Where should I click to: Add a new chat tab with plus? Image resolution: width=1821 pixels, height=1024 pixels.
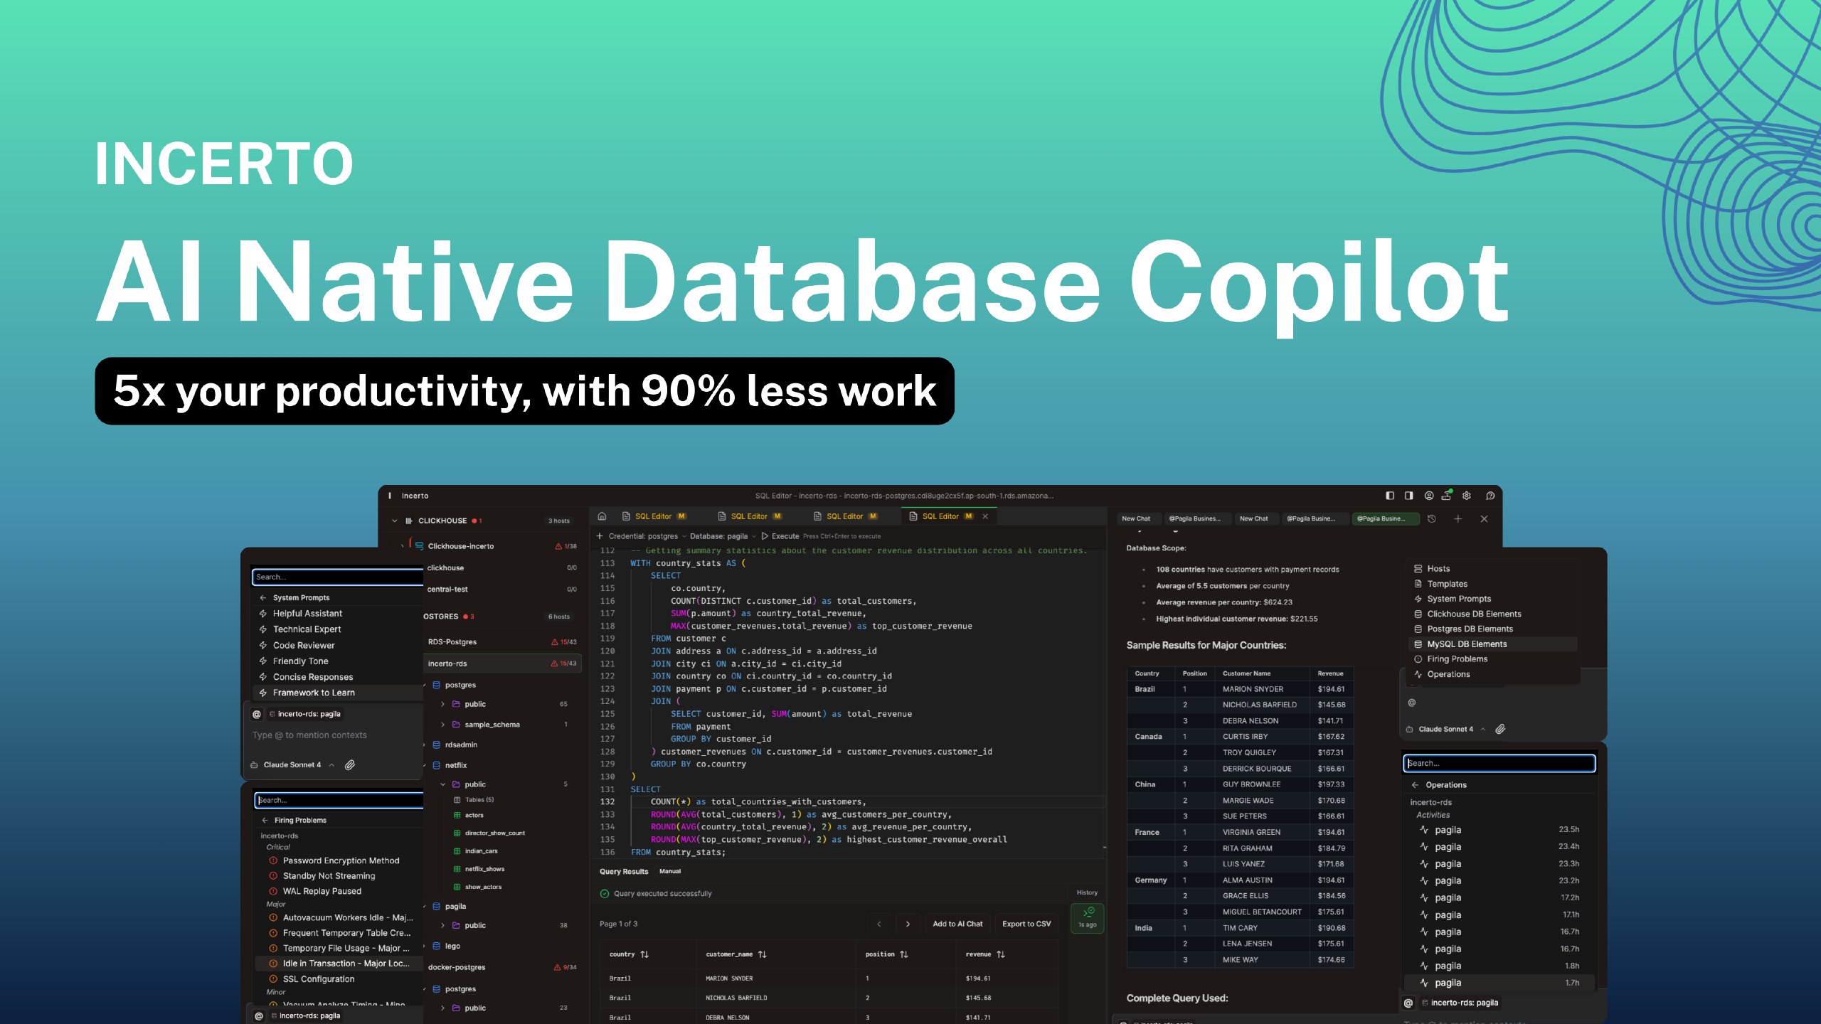[x=1458, y=519]
